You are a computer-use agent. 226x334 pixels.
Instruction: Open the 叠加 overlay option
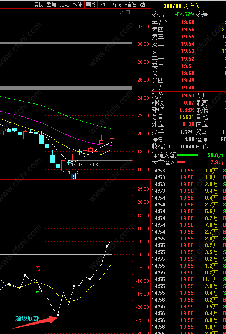click(x=52, y=5)
